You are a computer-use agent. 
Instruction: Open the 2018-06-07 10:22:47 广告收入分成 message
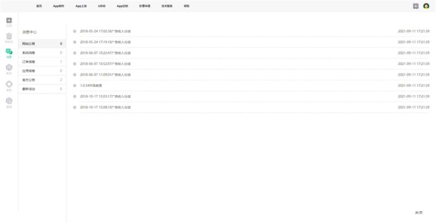pyautogui.click(x=105, y=53)
